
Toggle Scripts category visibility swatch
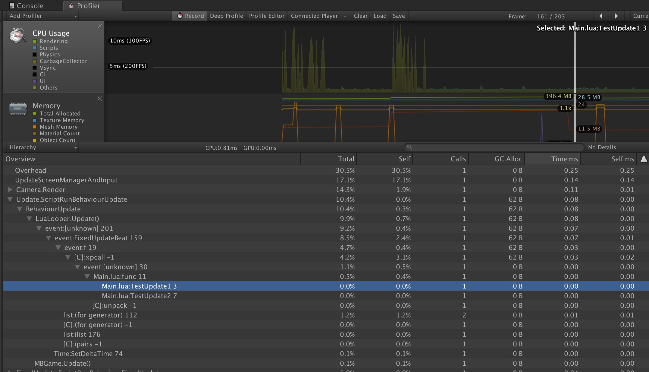[x=35, y=48]
